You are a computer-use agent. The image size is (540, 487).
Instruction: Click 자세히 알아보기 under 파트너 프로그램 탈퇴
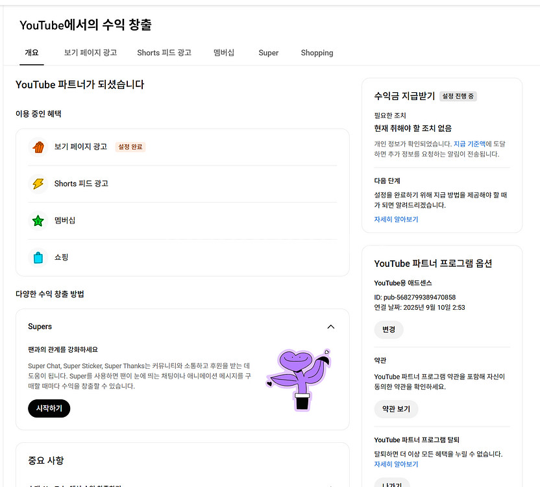(x=397, y=464)
